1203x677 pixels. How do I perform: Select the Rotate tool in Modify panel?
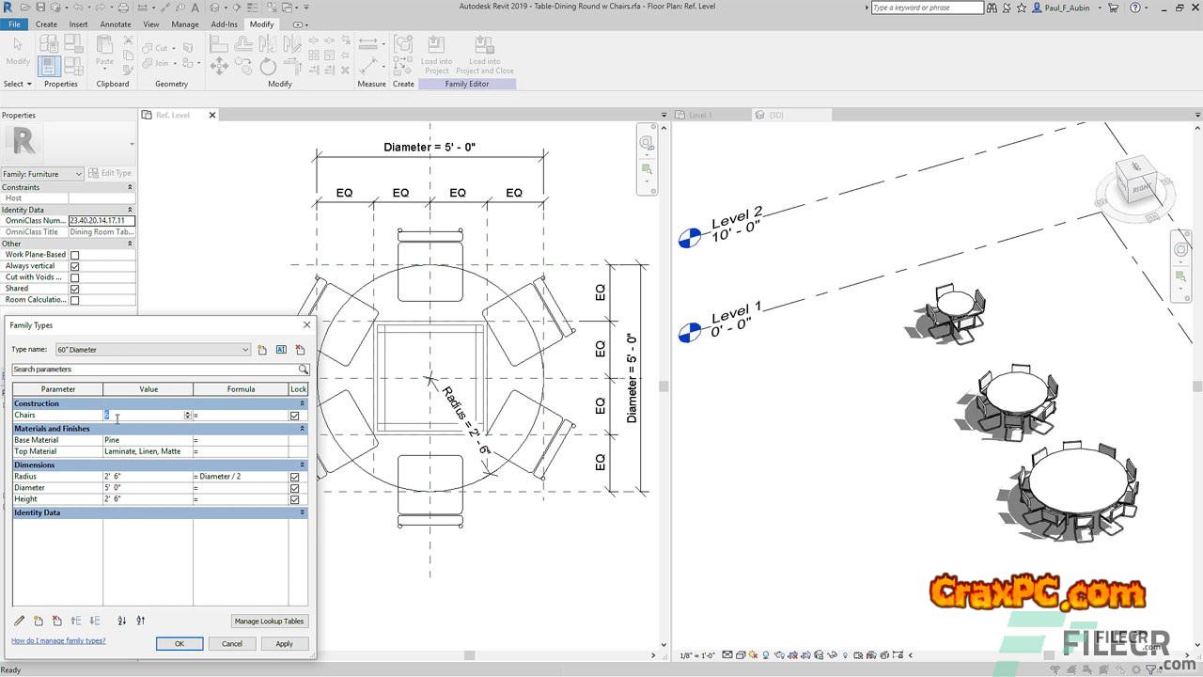[269, 66]
